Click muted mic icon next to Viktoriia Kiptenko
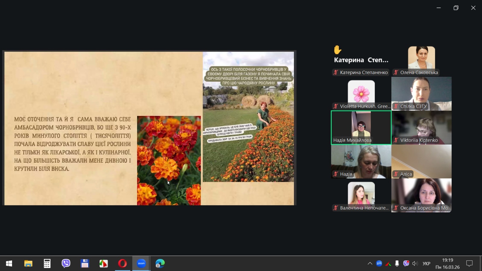This screenshot has width=482, height=271. coord(396,140)
